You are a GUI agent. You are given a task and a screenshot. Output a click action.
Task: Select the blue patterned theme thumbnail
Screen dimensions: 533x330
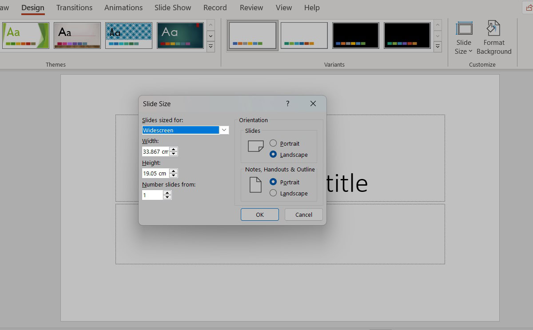click(x=128, y=36)
